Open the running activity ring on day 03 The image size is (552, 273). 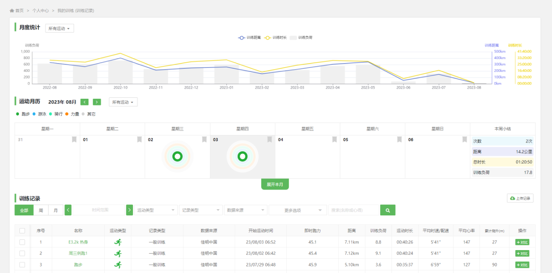[x=243, y=156]
